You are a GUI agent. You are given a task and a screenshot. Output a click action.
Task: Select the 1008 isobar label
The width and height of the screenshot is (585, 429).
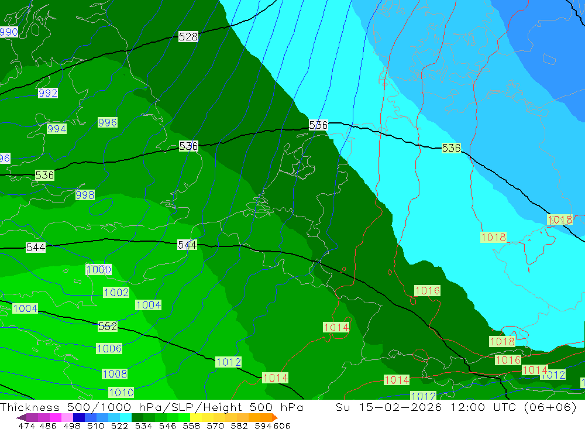click(x=115, y=373)
